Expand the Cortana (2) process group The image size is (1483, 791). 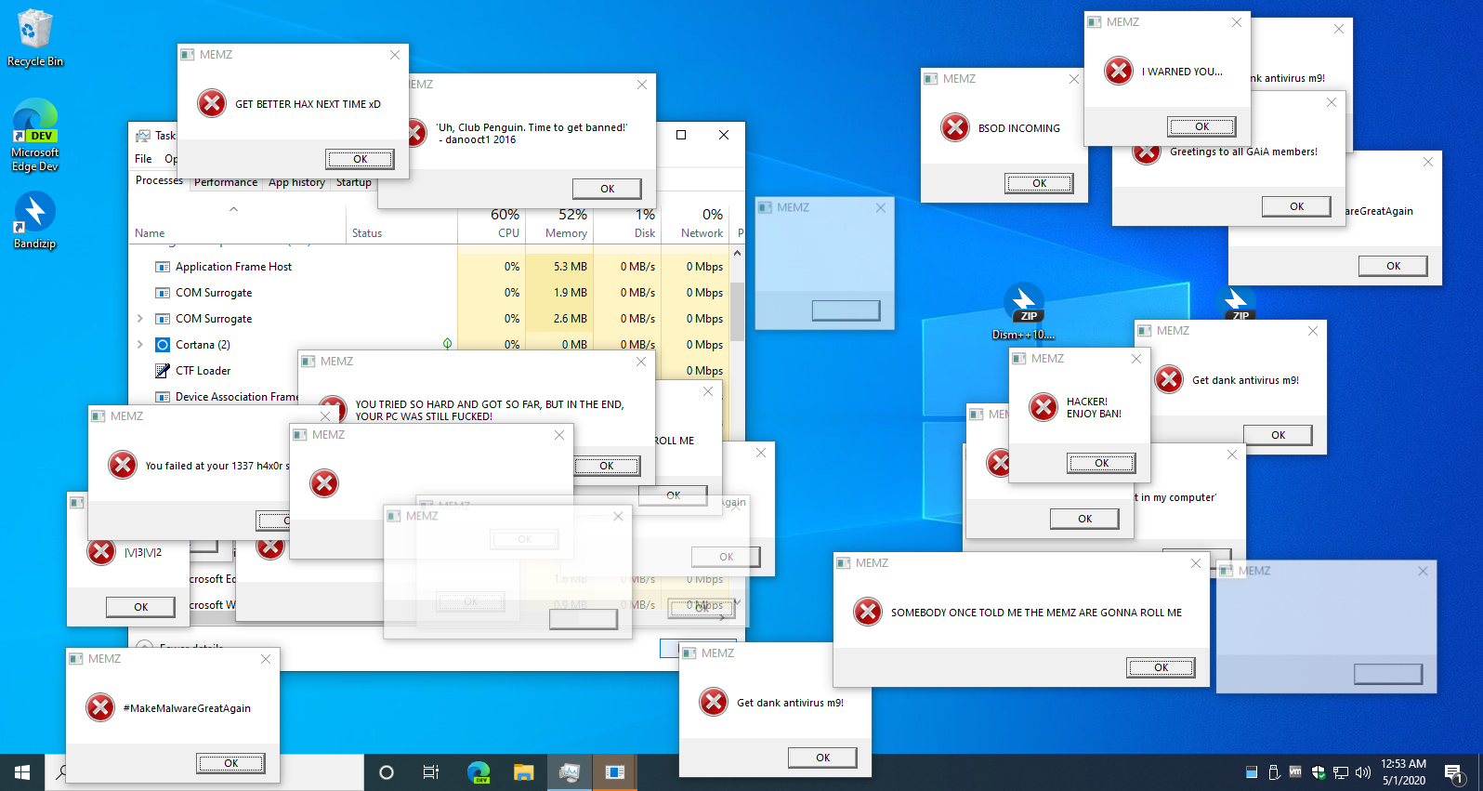(x=139, y=345)
